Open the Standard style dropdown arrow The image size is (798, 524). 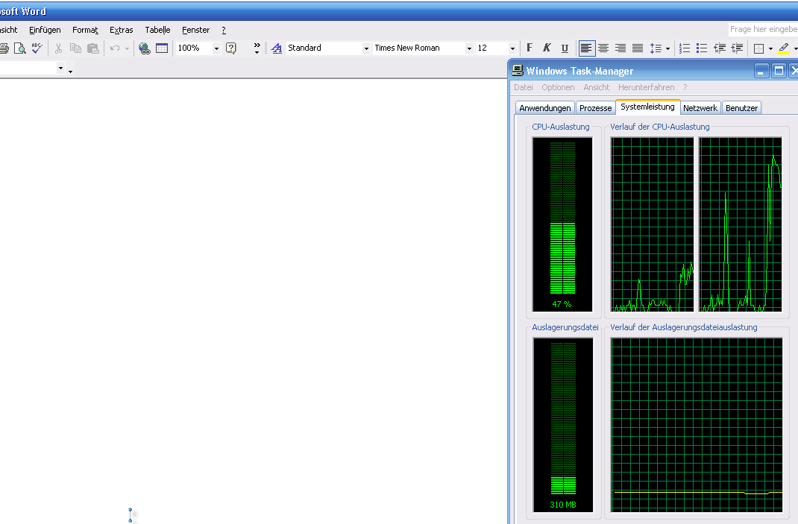tap(366, 48)
